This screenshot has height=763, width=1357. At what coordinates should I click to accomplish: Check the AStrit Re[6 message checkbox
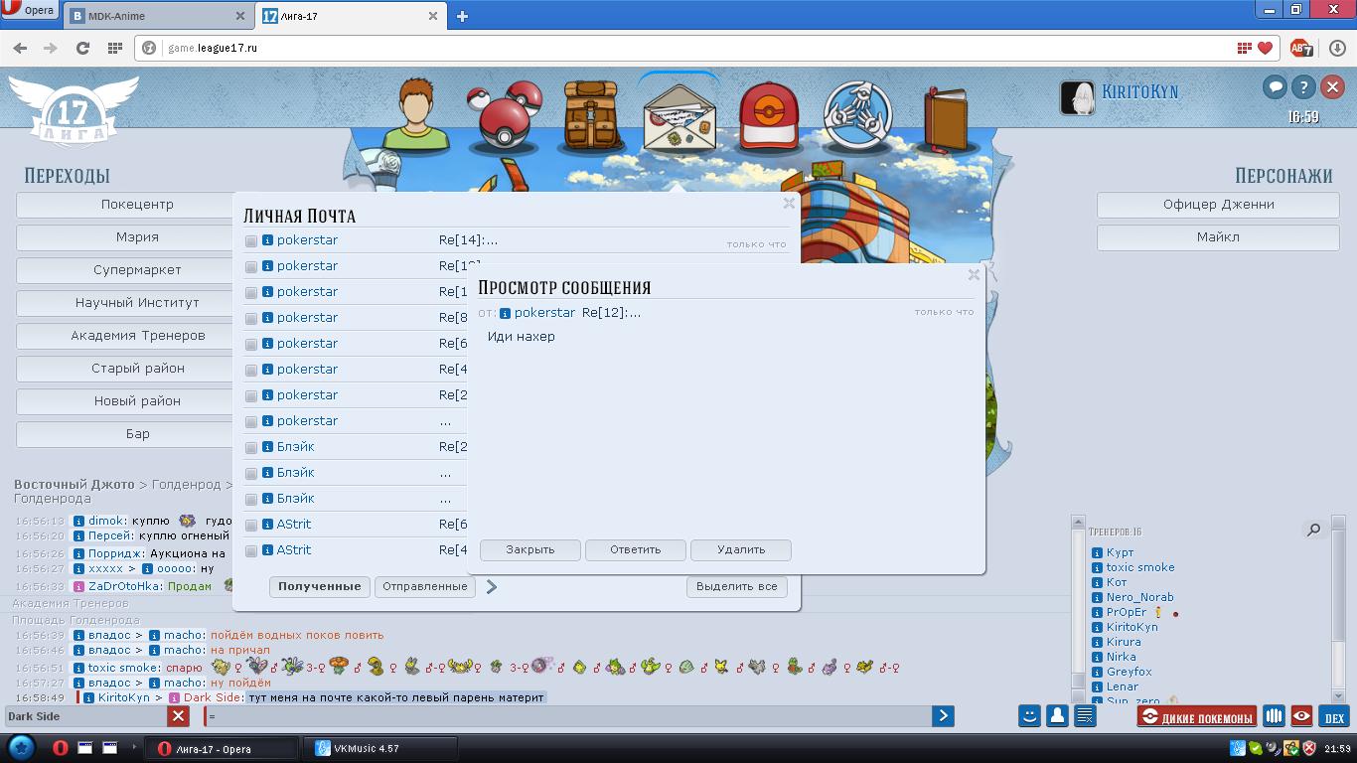pos(251,526)
